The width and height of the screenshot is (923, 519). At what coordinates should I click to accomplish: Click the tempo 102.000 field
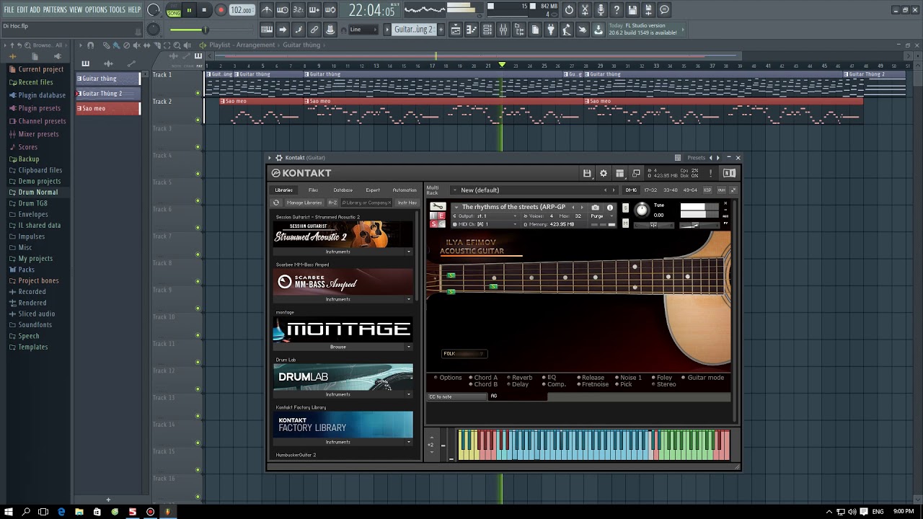coord(242,10)
